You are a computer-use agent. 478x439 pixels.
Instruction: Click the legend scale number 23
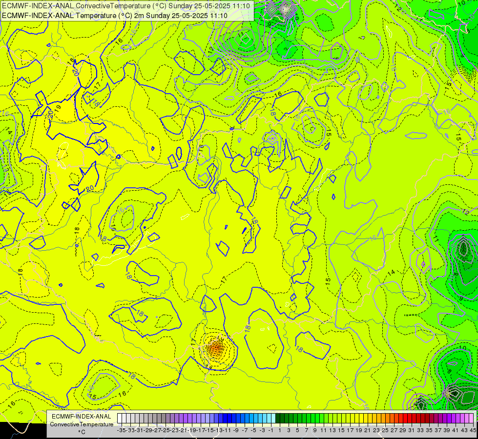[x=376, y=430]
